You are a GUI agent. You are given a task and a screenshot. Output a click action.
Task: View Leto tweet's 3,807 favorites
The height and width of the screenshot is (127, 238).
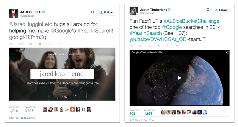(x=30, y=109)
